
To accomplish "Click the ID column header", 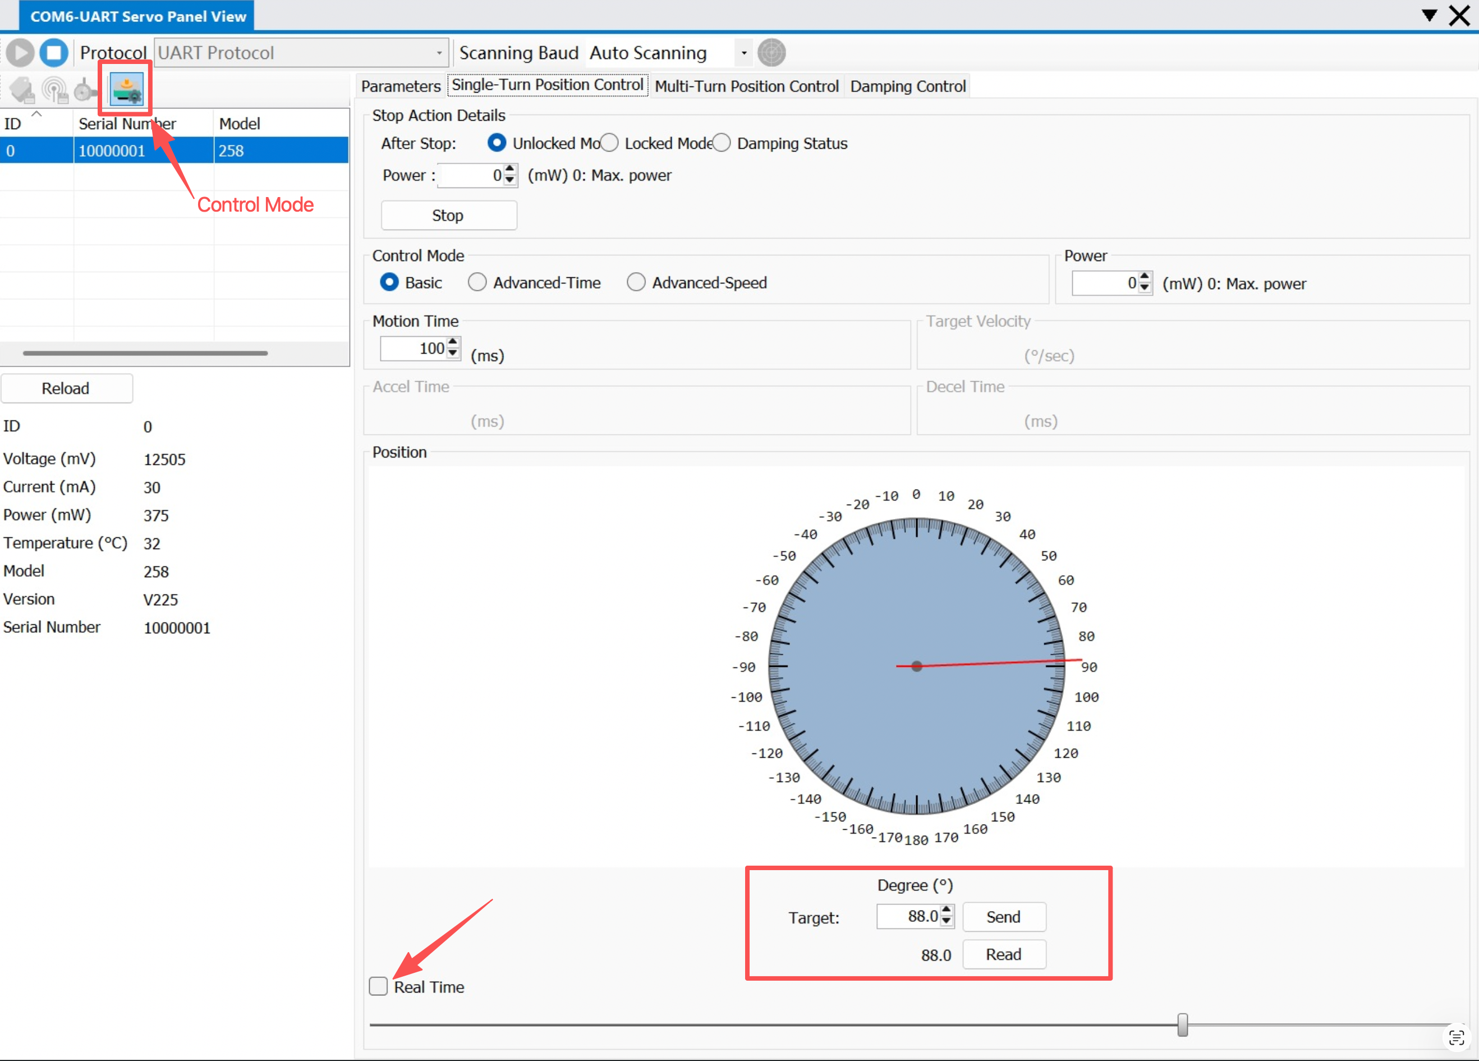I will click(x=36, y=124).
